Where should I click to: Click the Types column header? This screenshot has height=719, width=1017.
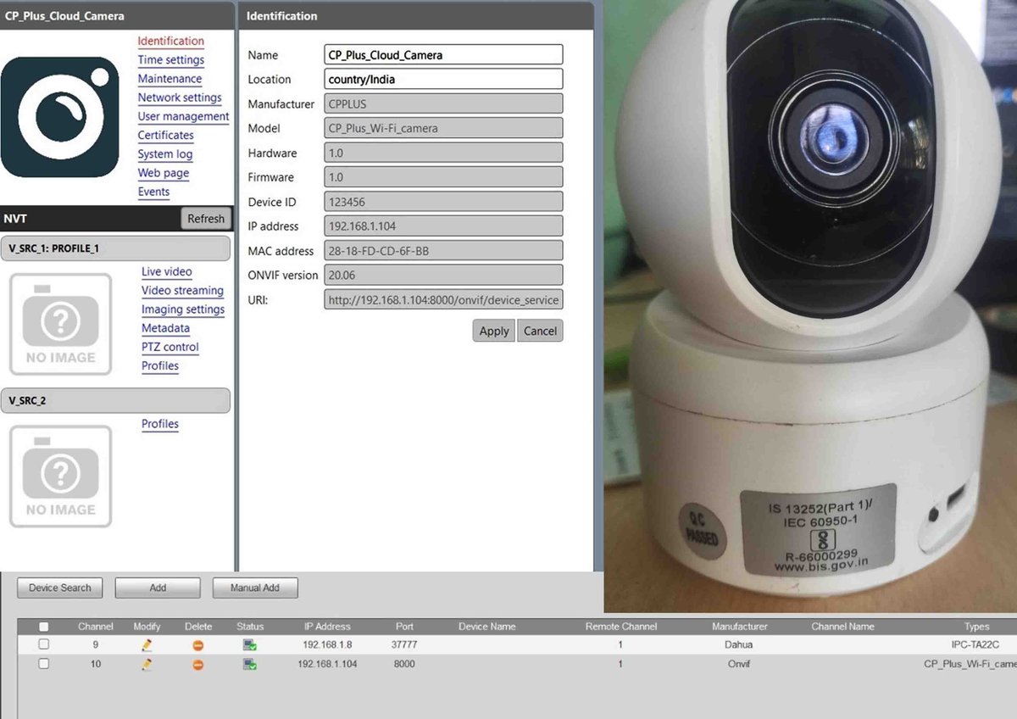pos(977,627)
